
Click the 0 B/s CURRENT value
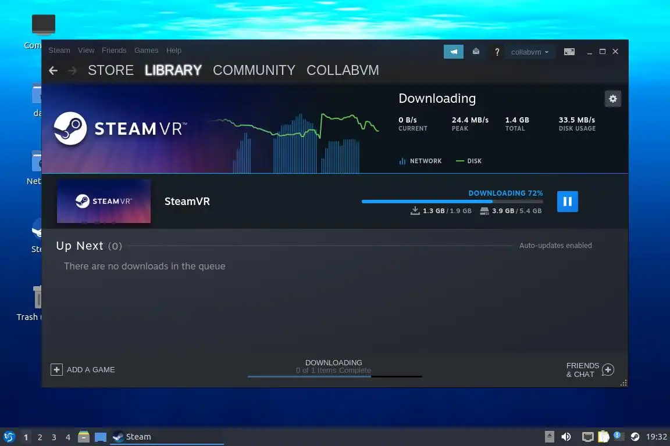pos(408,120)
